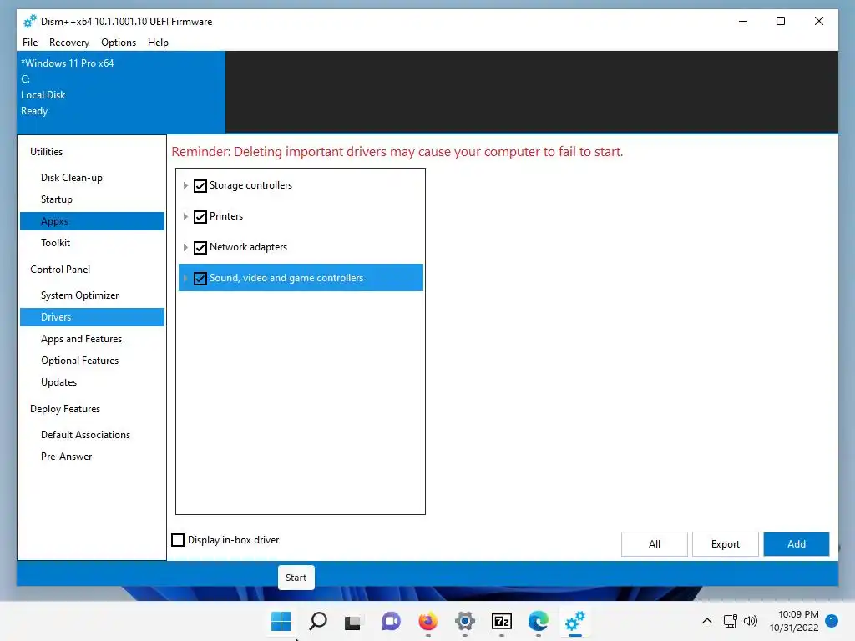Open the Windows Start menu icon

[x=281, y=621]
